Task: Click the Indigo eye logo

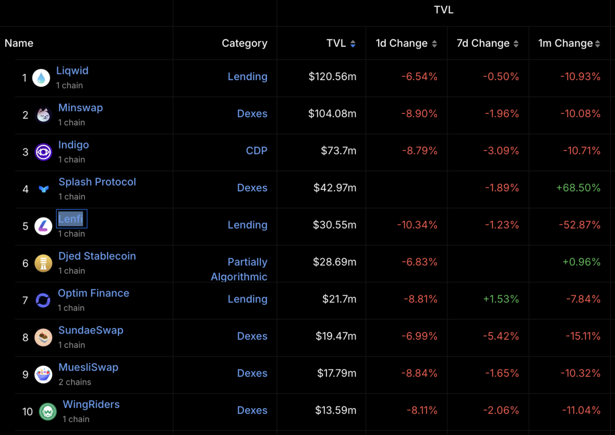Action: point(43,152)
